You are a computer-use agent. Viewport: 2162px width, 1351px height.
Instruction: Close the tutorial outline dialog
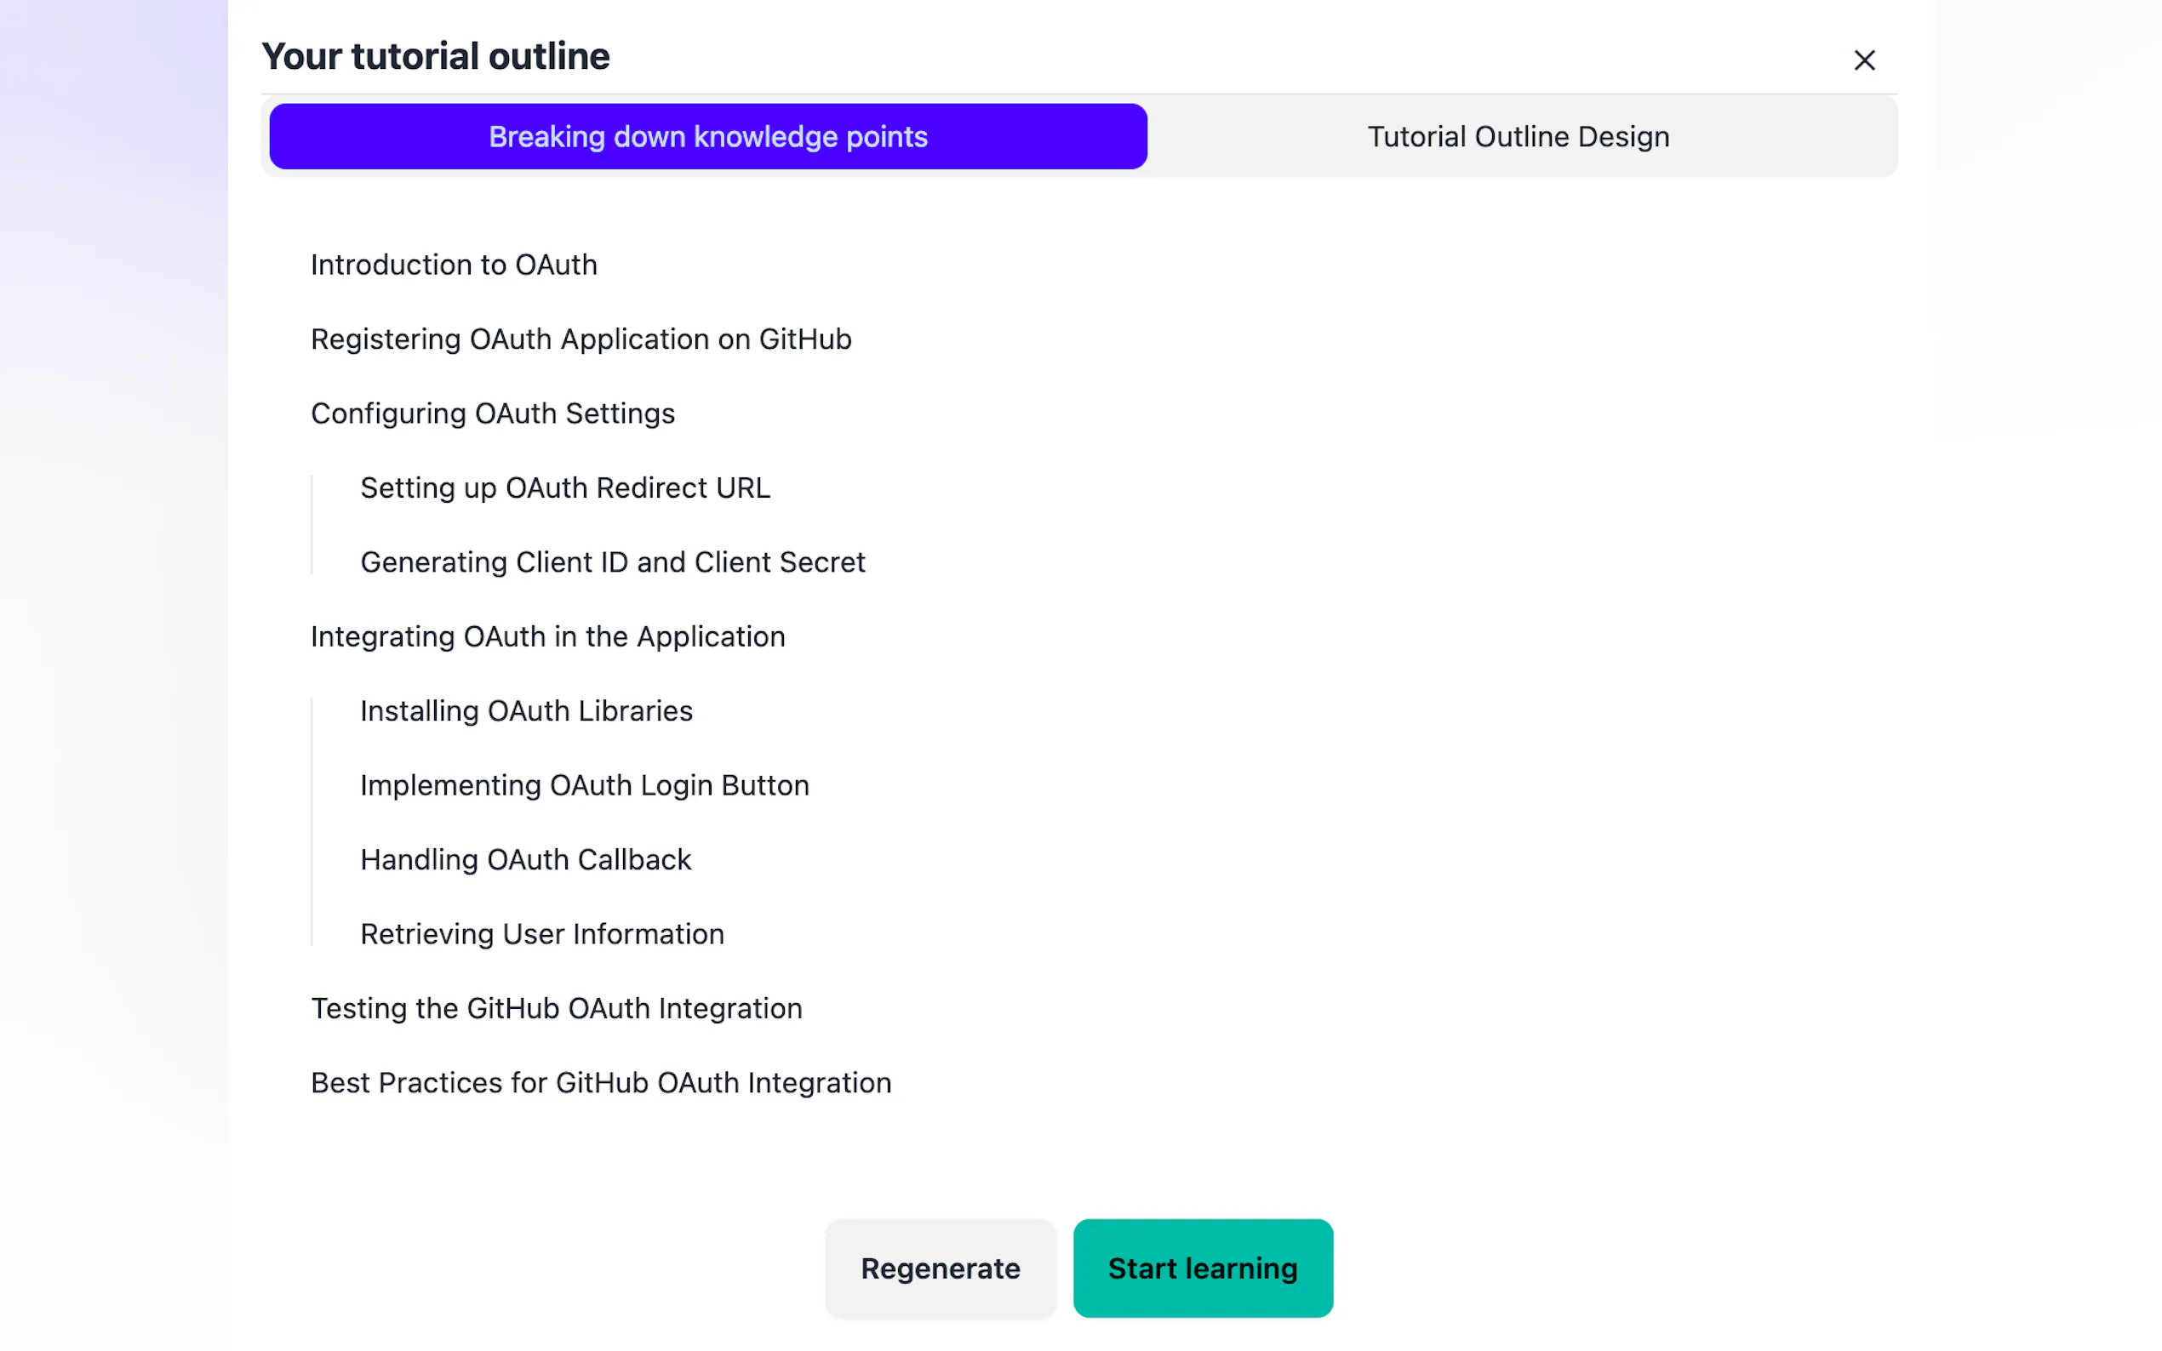[x=1863, y=60]
